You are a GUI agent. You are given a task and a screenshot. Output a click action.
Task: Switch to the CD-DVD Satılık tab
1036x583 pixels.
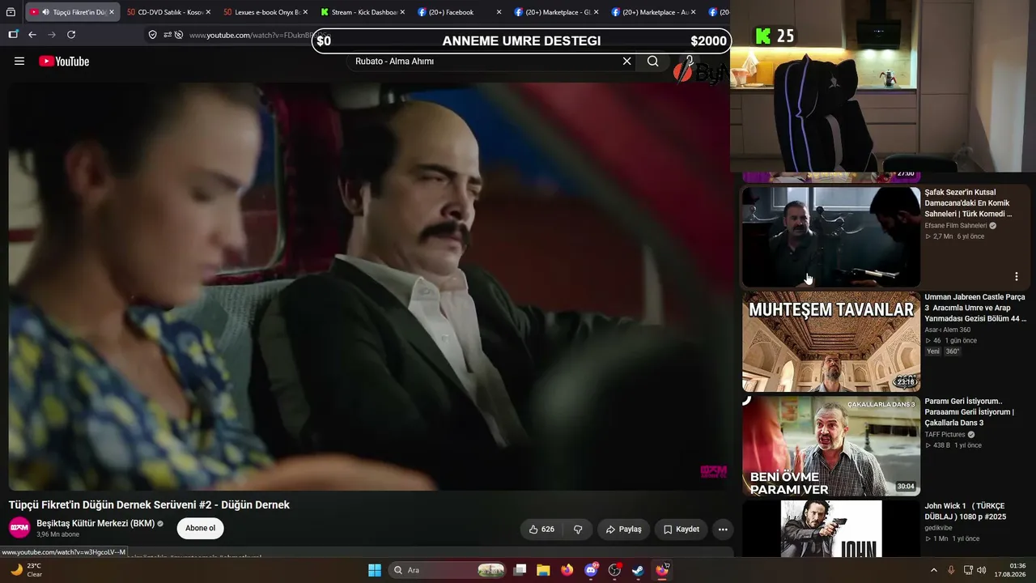pos(168,12)
